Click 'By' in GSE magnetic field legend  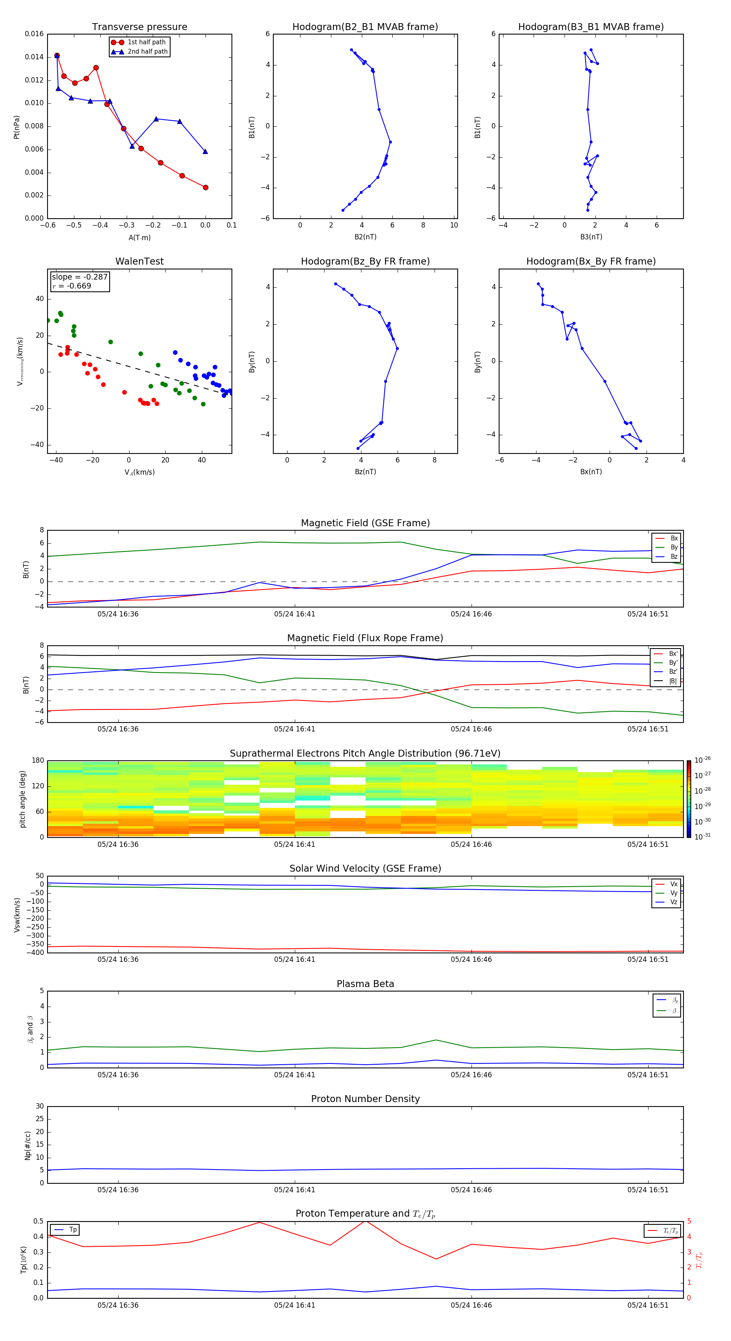click(674, 548)
